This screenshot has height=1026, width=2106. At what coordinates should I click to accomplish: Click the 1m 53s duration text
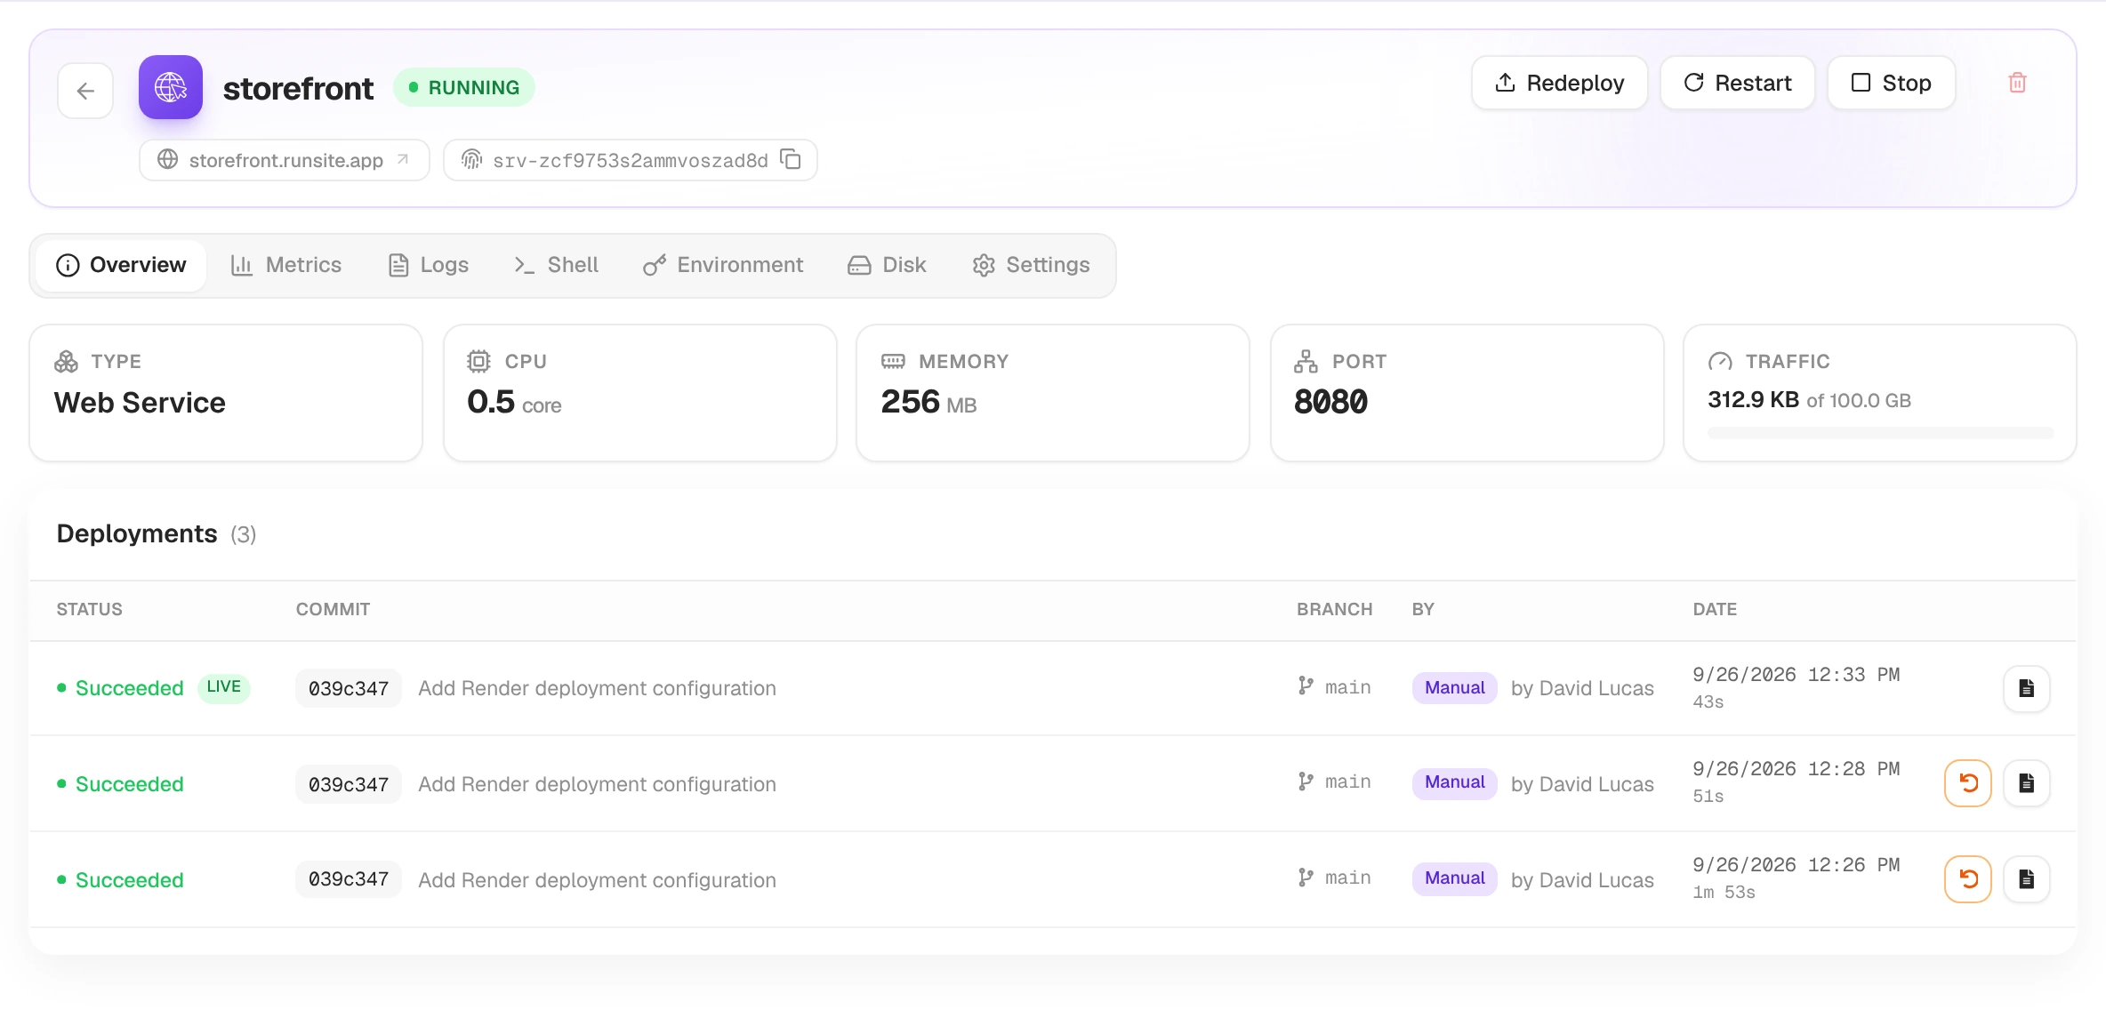[x=1724, y=892]
